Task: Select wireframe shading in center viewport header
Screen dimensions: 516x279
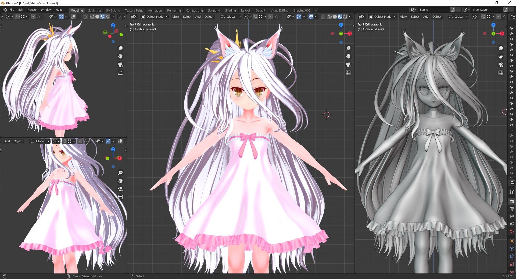Action: coord(329,17)
